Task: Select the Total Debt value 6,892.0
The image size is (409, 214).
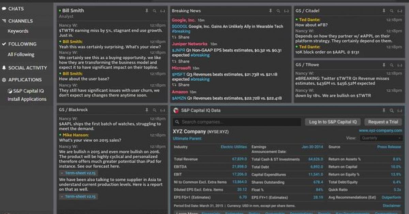Action: tap(317, 167)
